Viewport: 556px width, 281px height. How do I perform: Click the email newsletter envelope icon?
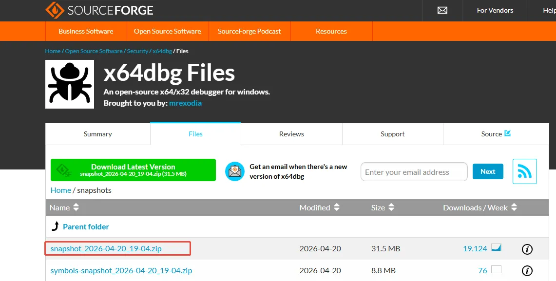235,171
